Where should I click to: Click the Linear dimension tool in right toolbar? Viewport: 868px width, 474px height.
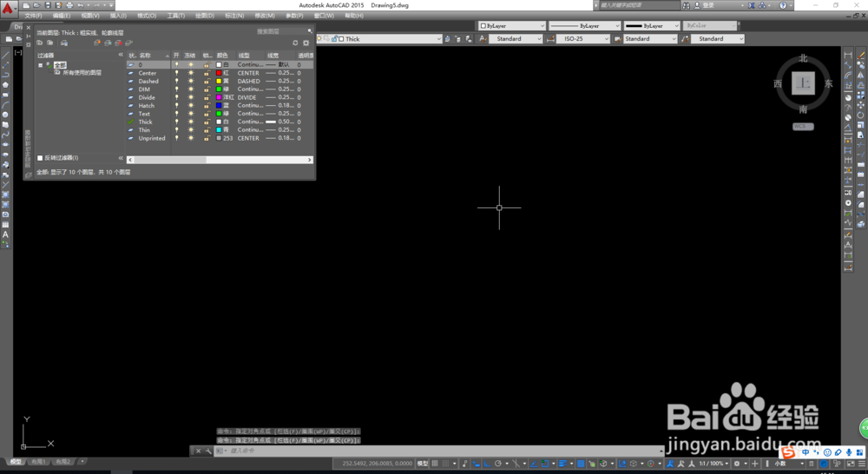click(x=847, y=55)
